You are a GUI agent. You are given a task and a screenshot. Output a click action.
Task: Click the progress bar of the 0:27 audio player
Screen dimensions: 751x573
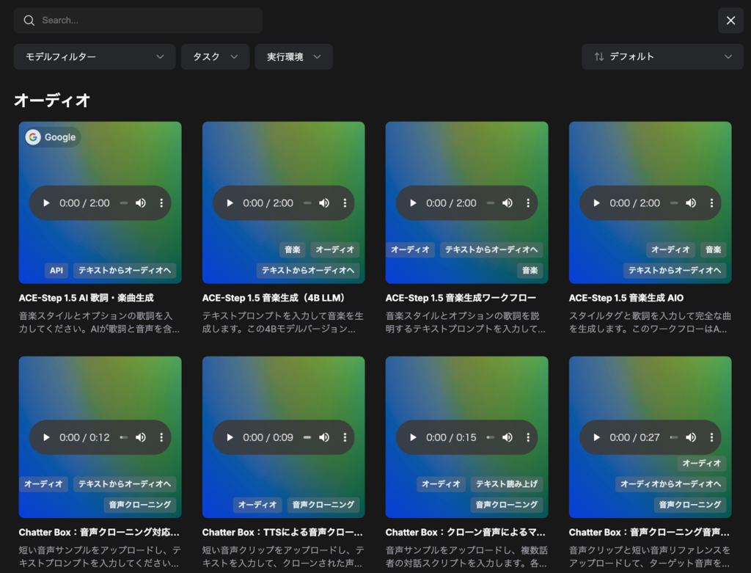(673, 437)
